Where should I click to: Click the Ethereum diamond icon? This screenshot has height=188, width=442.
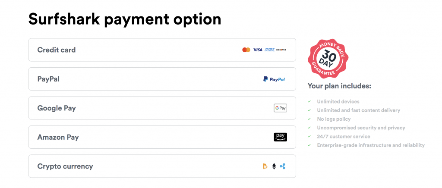click(x=274, y=166)
